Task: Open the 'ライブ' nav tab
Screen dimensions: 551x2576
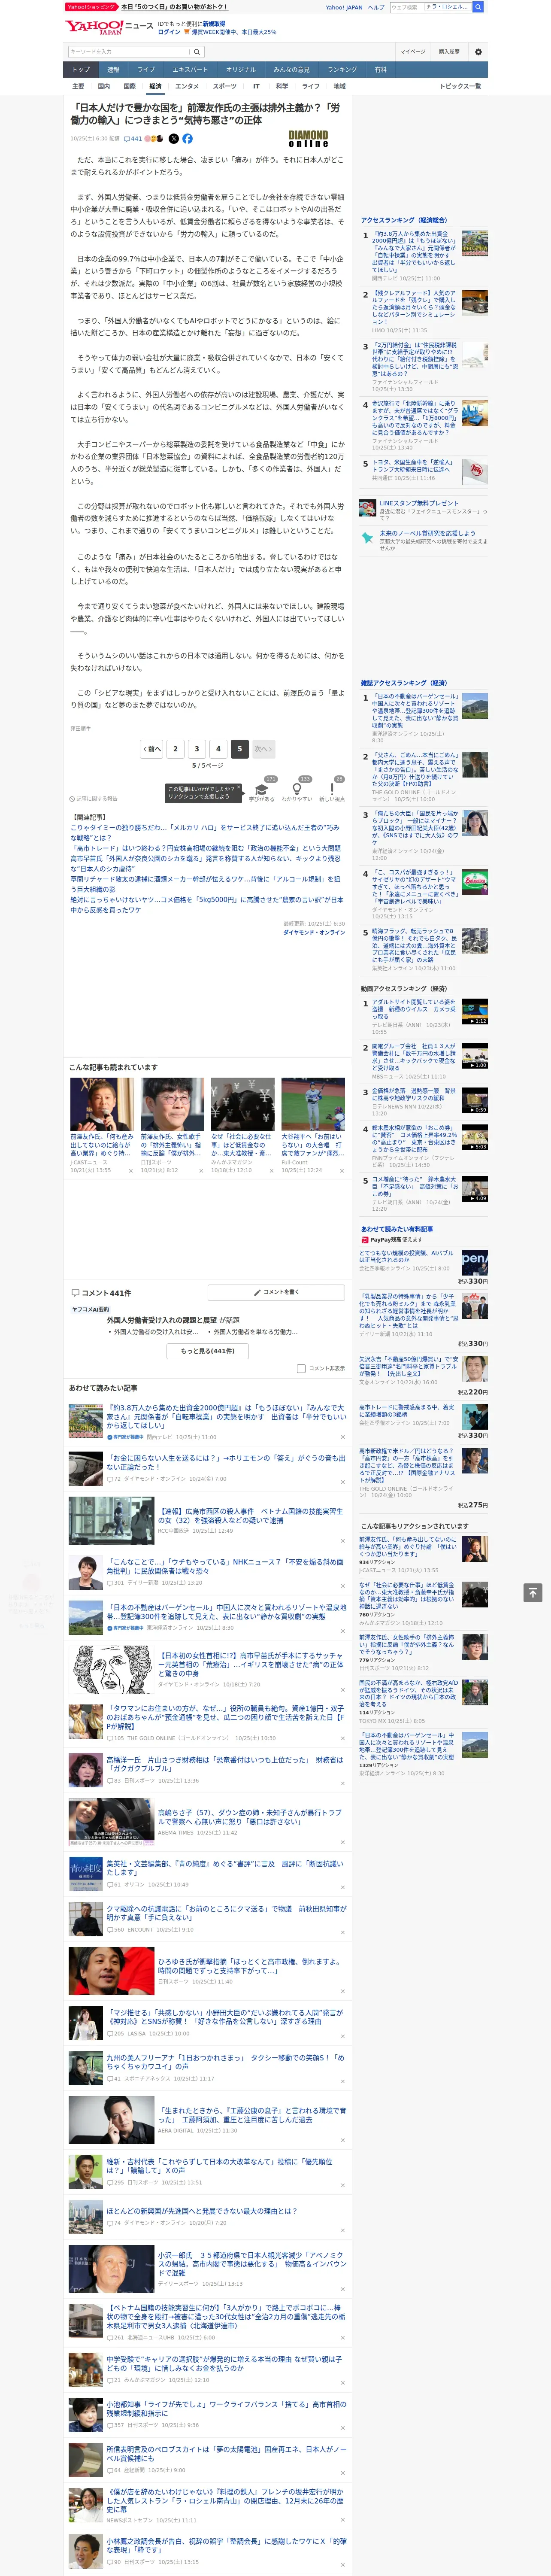Action: coord(146,69)
